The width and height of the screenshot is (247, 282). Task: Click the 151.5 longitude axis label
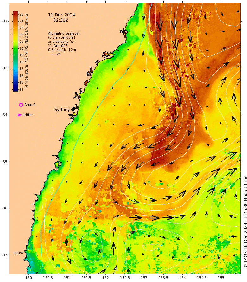86,278
